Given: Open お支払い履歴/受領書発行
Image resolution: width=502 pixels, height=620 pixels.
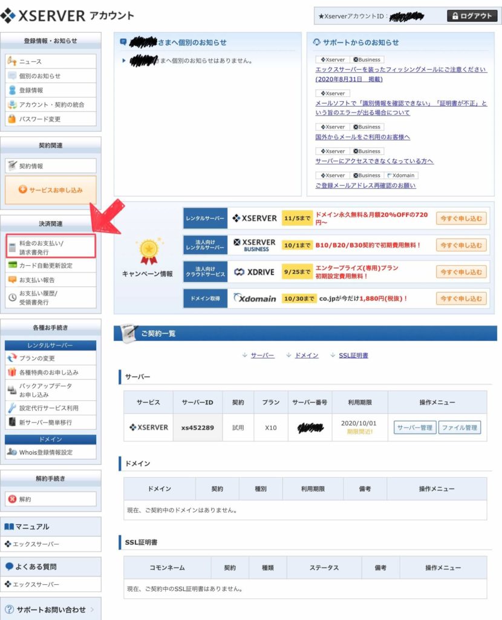Looking at the screenshot, I should click(51, 297).
